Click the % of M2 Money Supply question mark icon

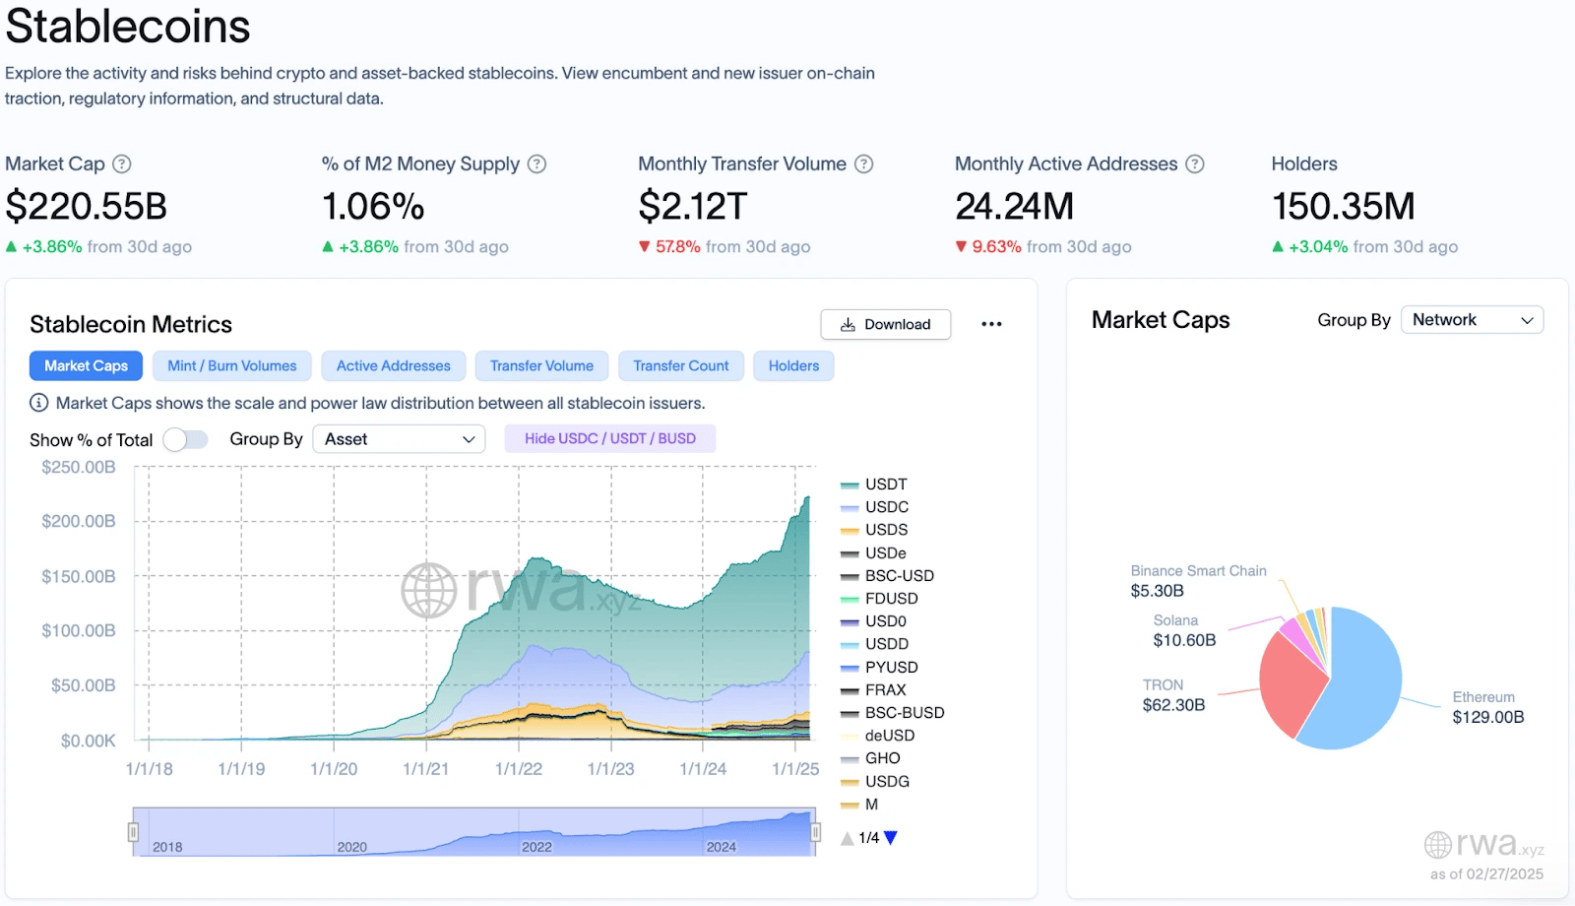point(536,163)
